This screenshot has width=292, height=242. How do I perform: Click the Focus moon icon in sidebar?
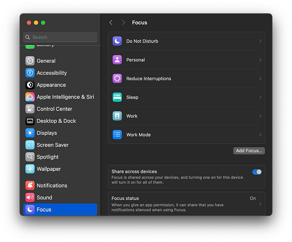30,209
